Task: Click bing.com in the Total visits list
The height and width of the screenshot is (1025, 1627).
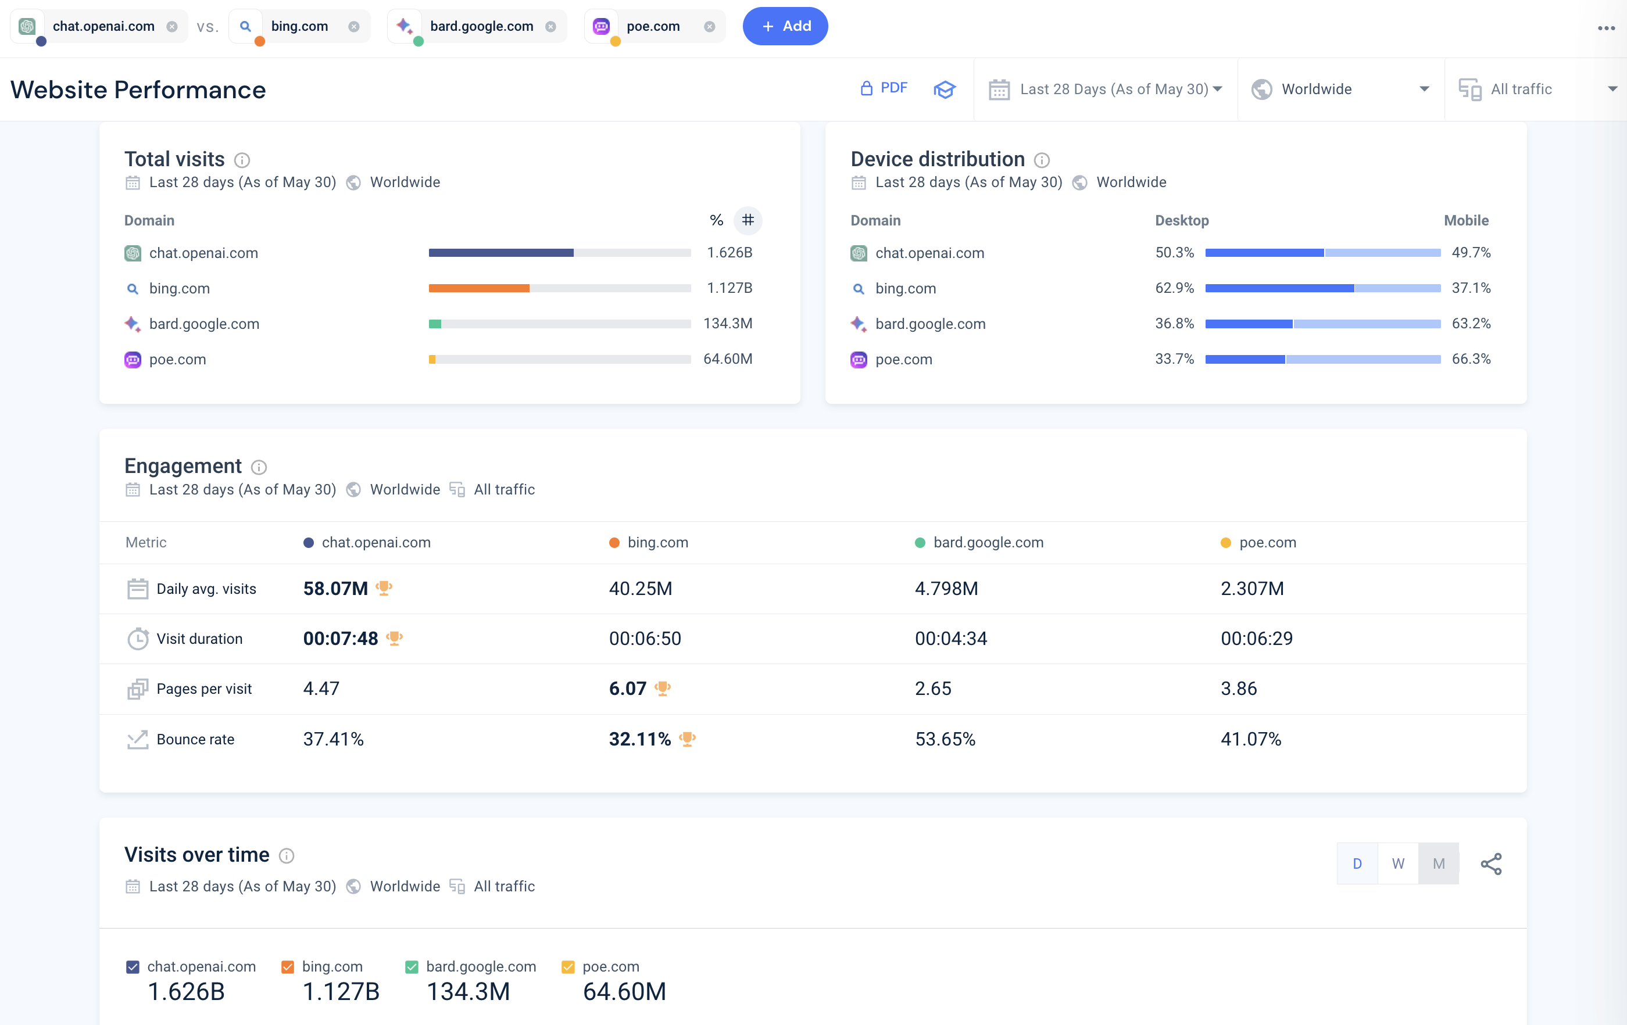Action: (x=179, y=288)
